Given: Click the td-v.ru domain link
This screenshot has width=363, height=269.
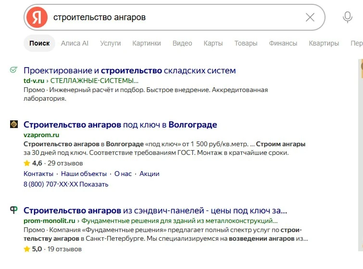Looking at the screenshot, I should (34, 81).
